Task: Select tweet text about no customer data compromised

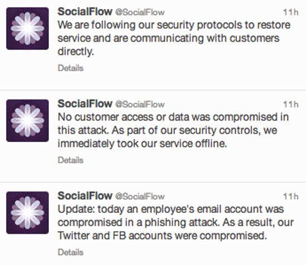Action: 173,131
